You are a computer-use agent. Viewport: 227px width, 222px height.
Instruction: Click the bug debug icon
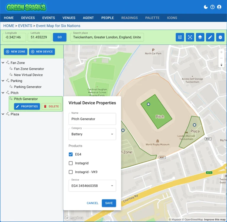pos(220,37)
